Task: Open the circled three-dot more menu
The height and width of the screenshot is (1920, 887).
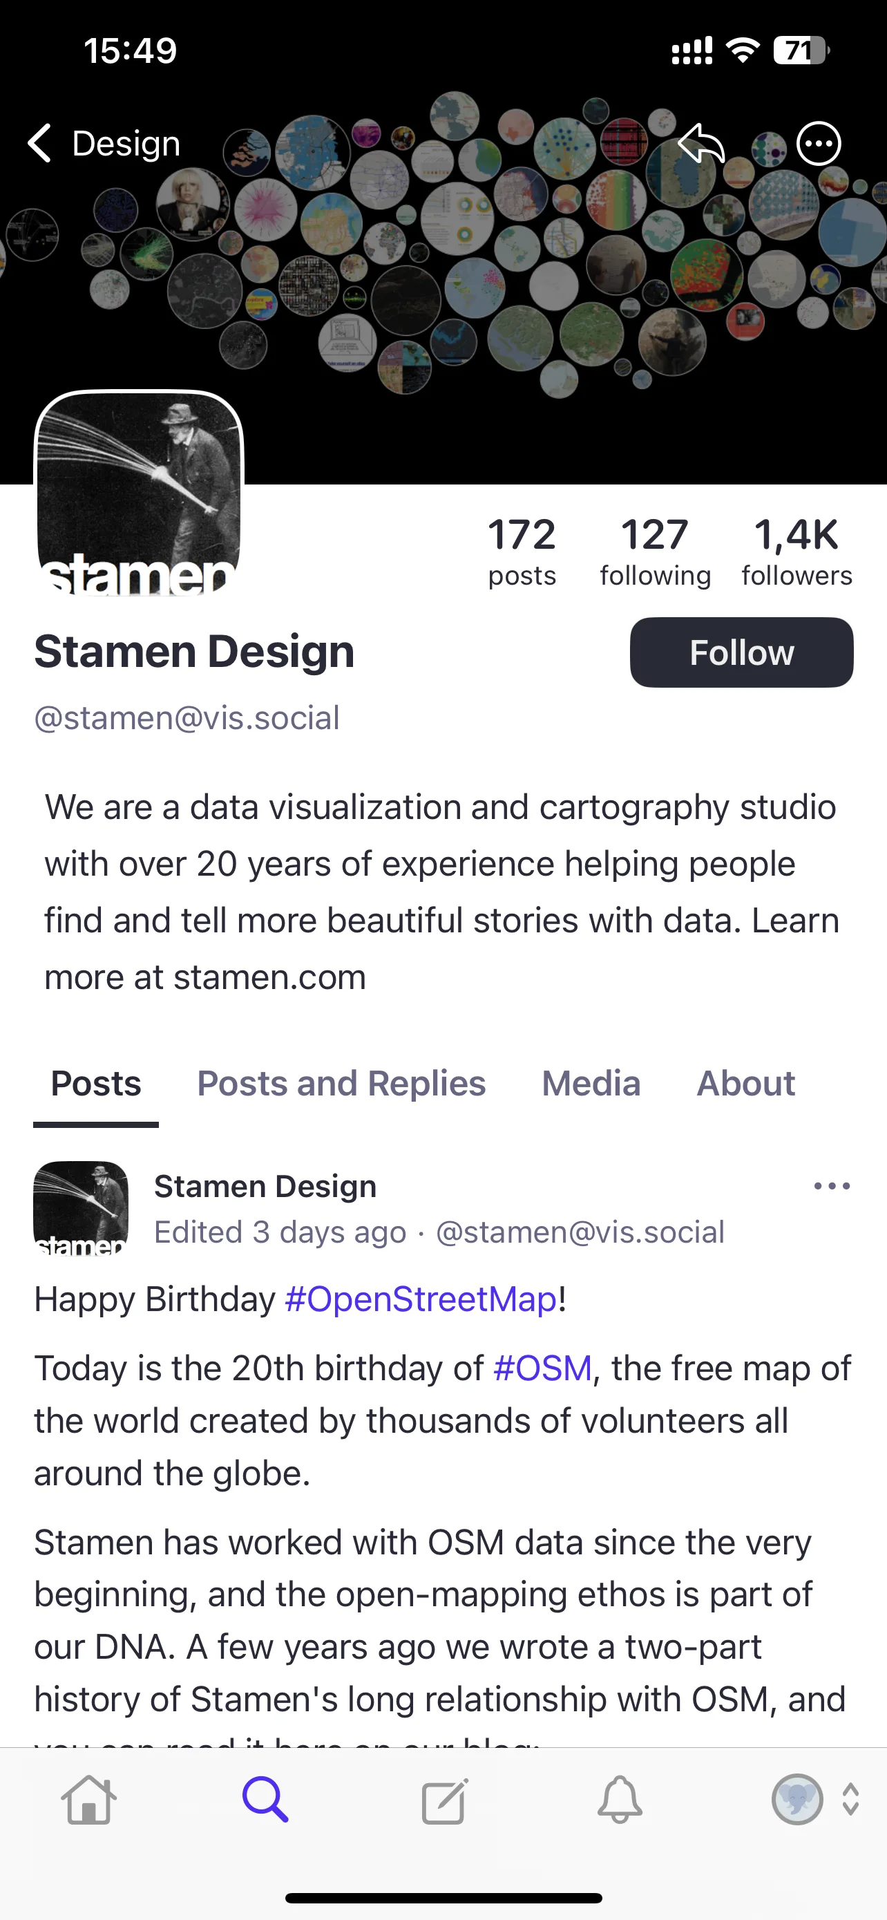Action: [819, 143]
